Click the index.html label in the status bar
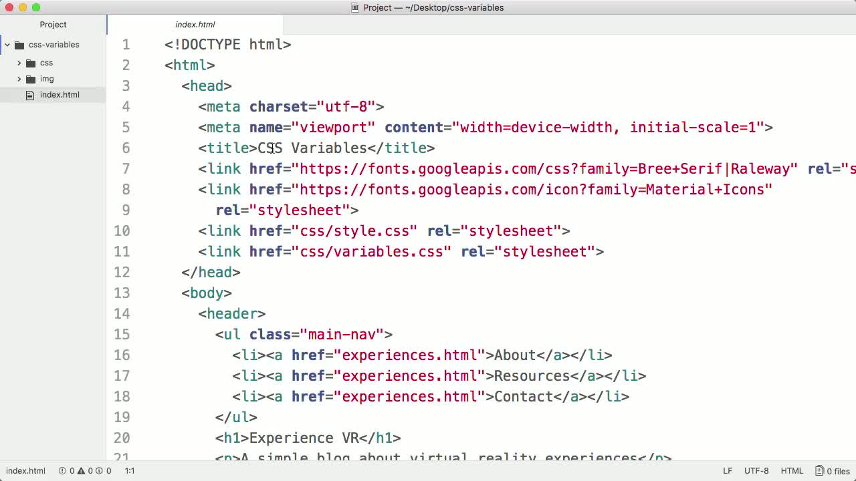The height and width of the screenshot is (481, 856). (x=25, y=471)
